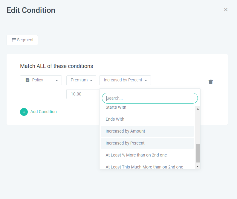Close the Edit Condition dialog
Viewport: 237px width, 199px height.
(x=226, y=10)
